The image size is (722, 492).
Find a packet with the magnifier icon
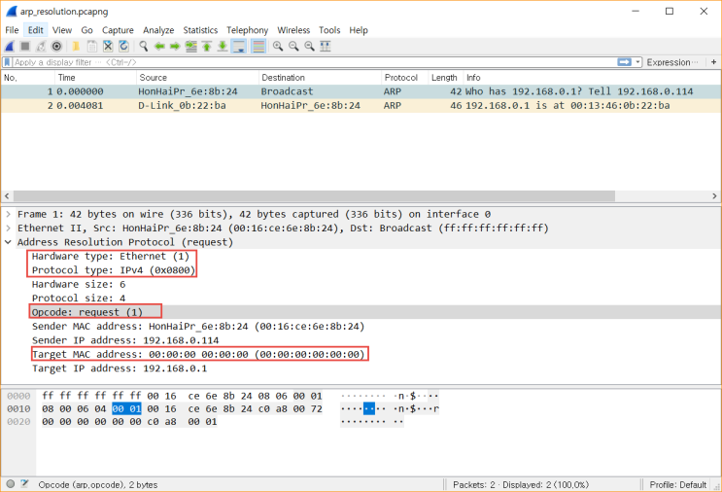(x=144, y=46)
